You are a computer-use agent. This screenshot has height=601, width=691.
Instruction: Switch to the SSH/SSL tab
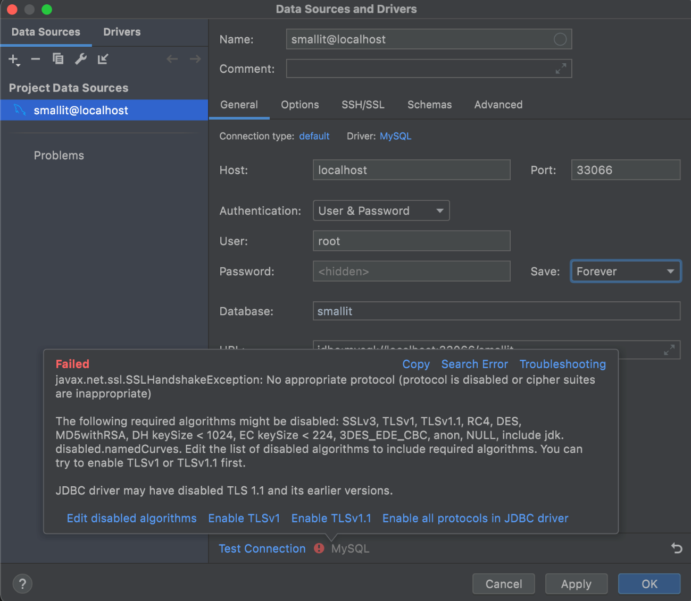coord(363,105)
